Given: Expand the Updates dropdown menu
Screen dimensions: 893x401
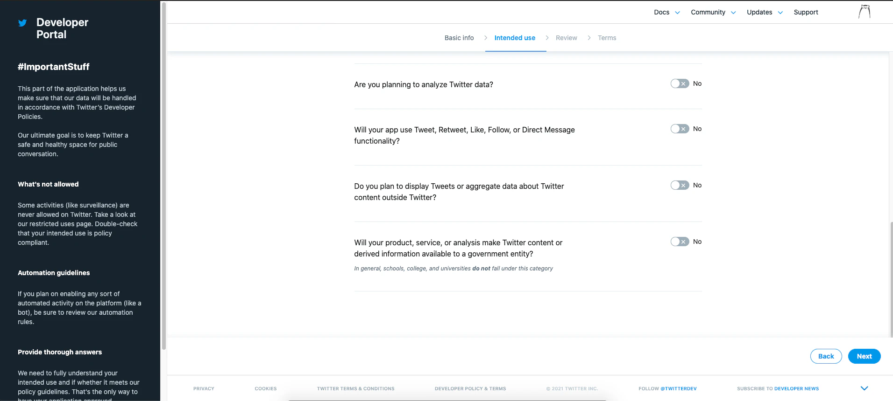Looking at the screenshot, I should coord(765,12).
